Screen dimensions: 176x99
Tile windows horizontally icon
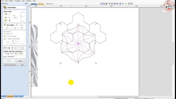129,4
